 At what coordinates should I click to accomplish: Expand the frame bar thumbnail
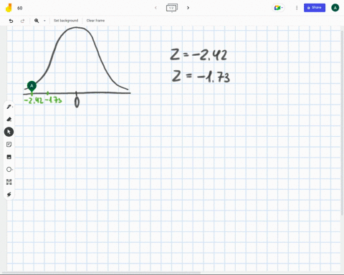click(172, 8)
